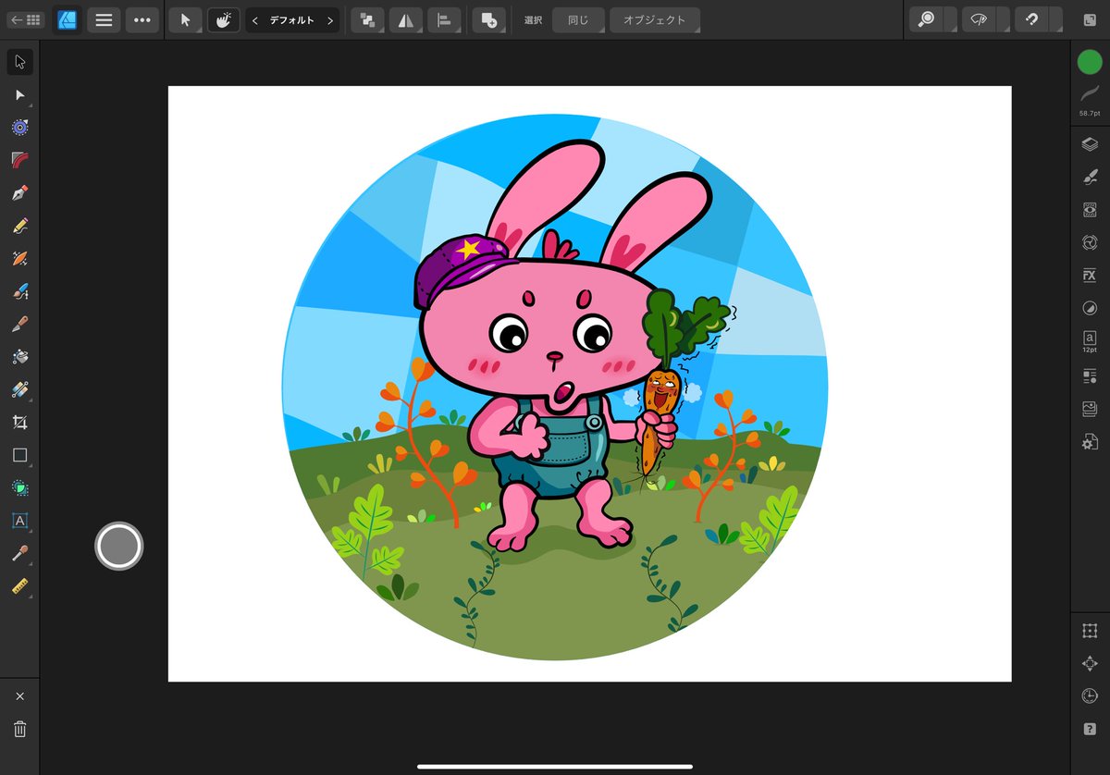Open the green color swatch picker
The width and height of the screenshot is (1110, 775).
tap(1089, 63)
